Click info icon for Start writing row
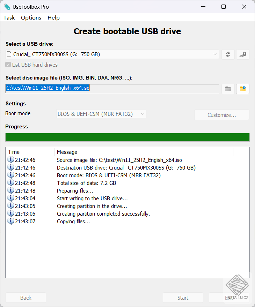This screenshot has height=307, width=255. [11, 198]
